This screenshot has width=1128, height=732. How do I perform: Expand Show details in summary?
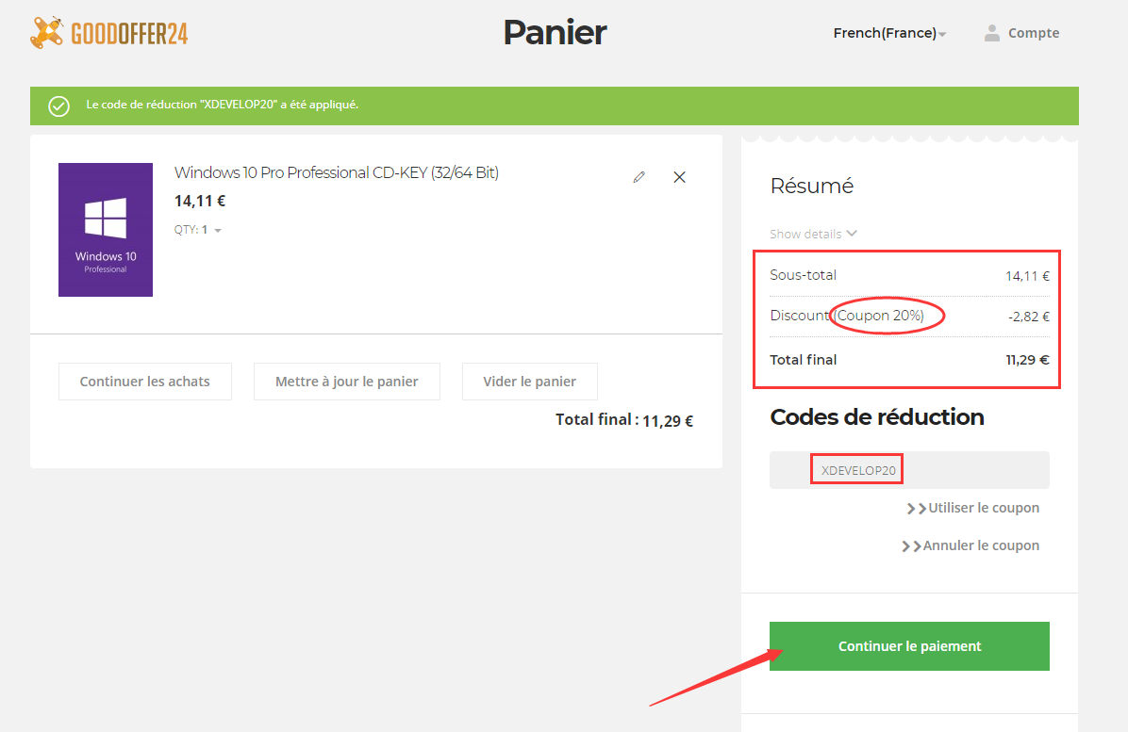tap(813, 235)
